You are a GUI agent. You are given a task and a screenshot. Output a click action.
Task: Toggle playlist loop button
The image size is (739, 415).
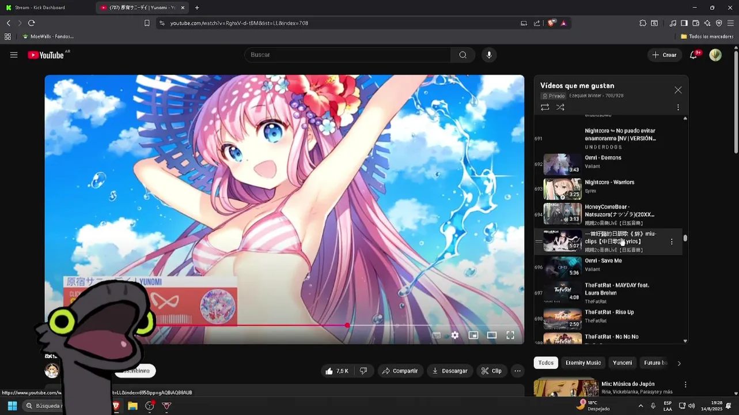545,107
